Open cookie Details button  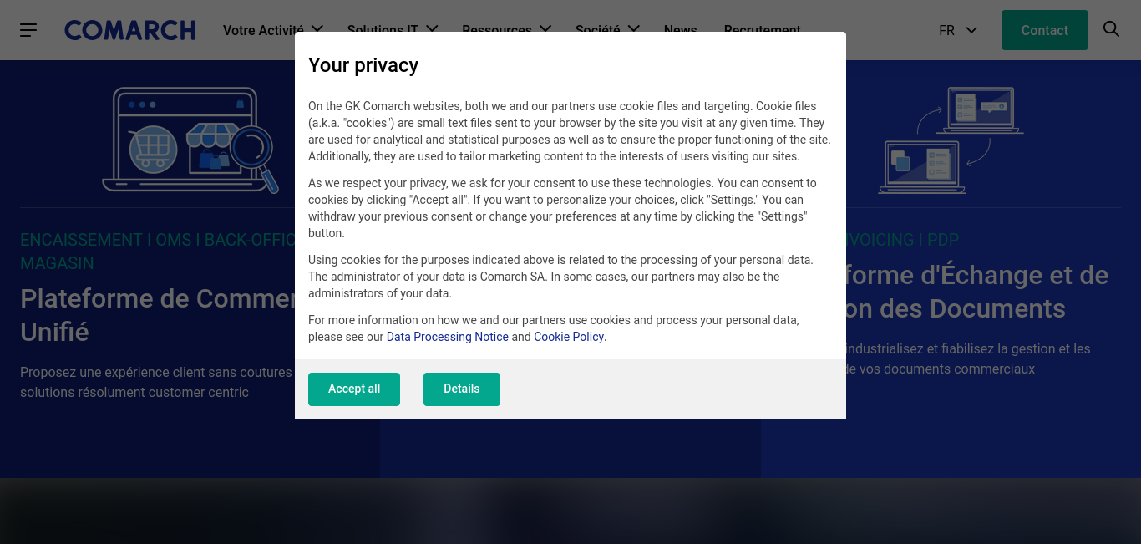[x=462, y=389]
